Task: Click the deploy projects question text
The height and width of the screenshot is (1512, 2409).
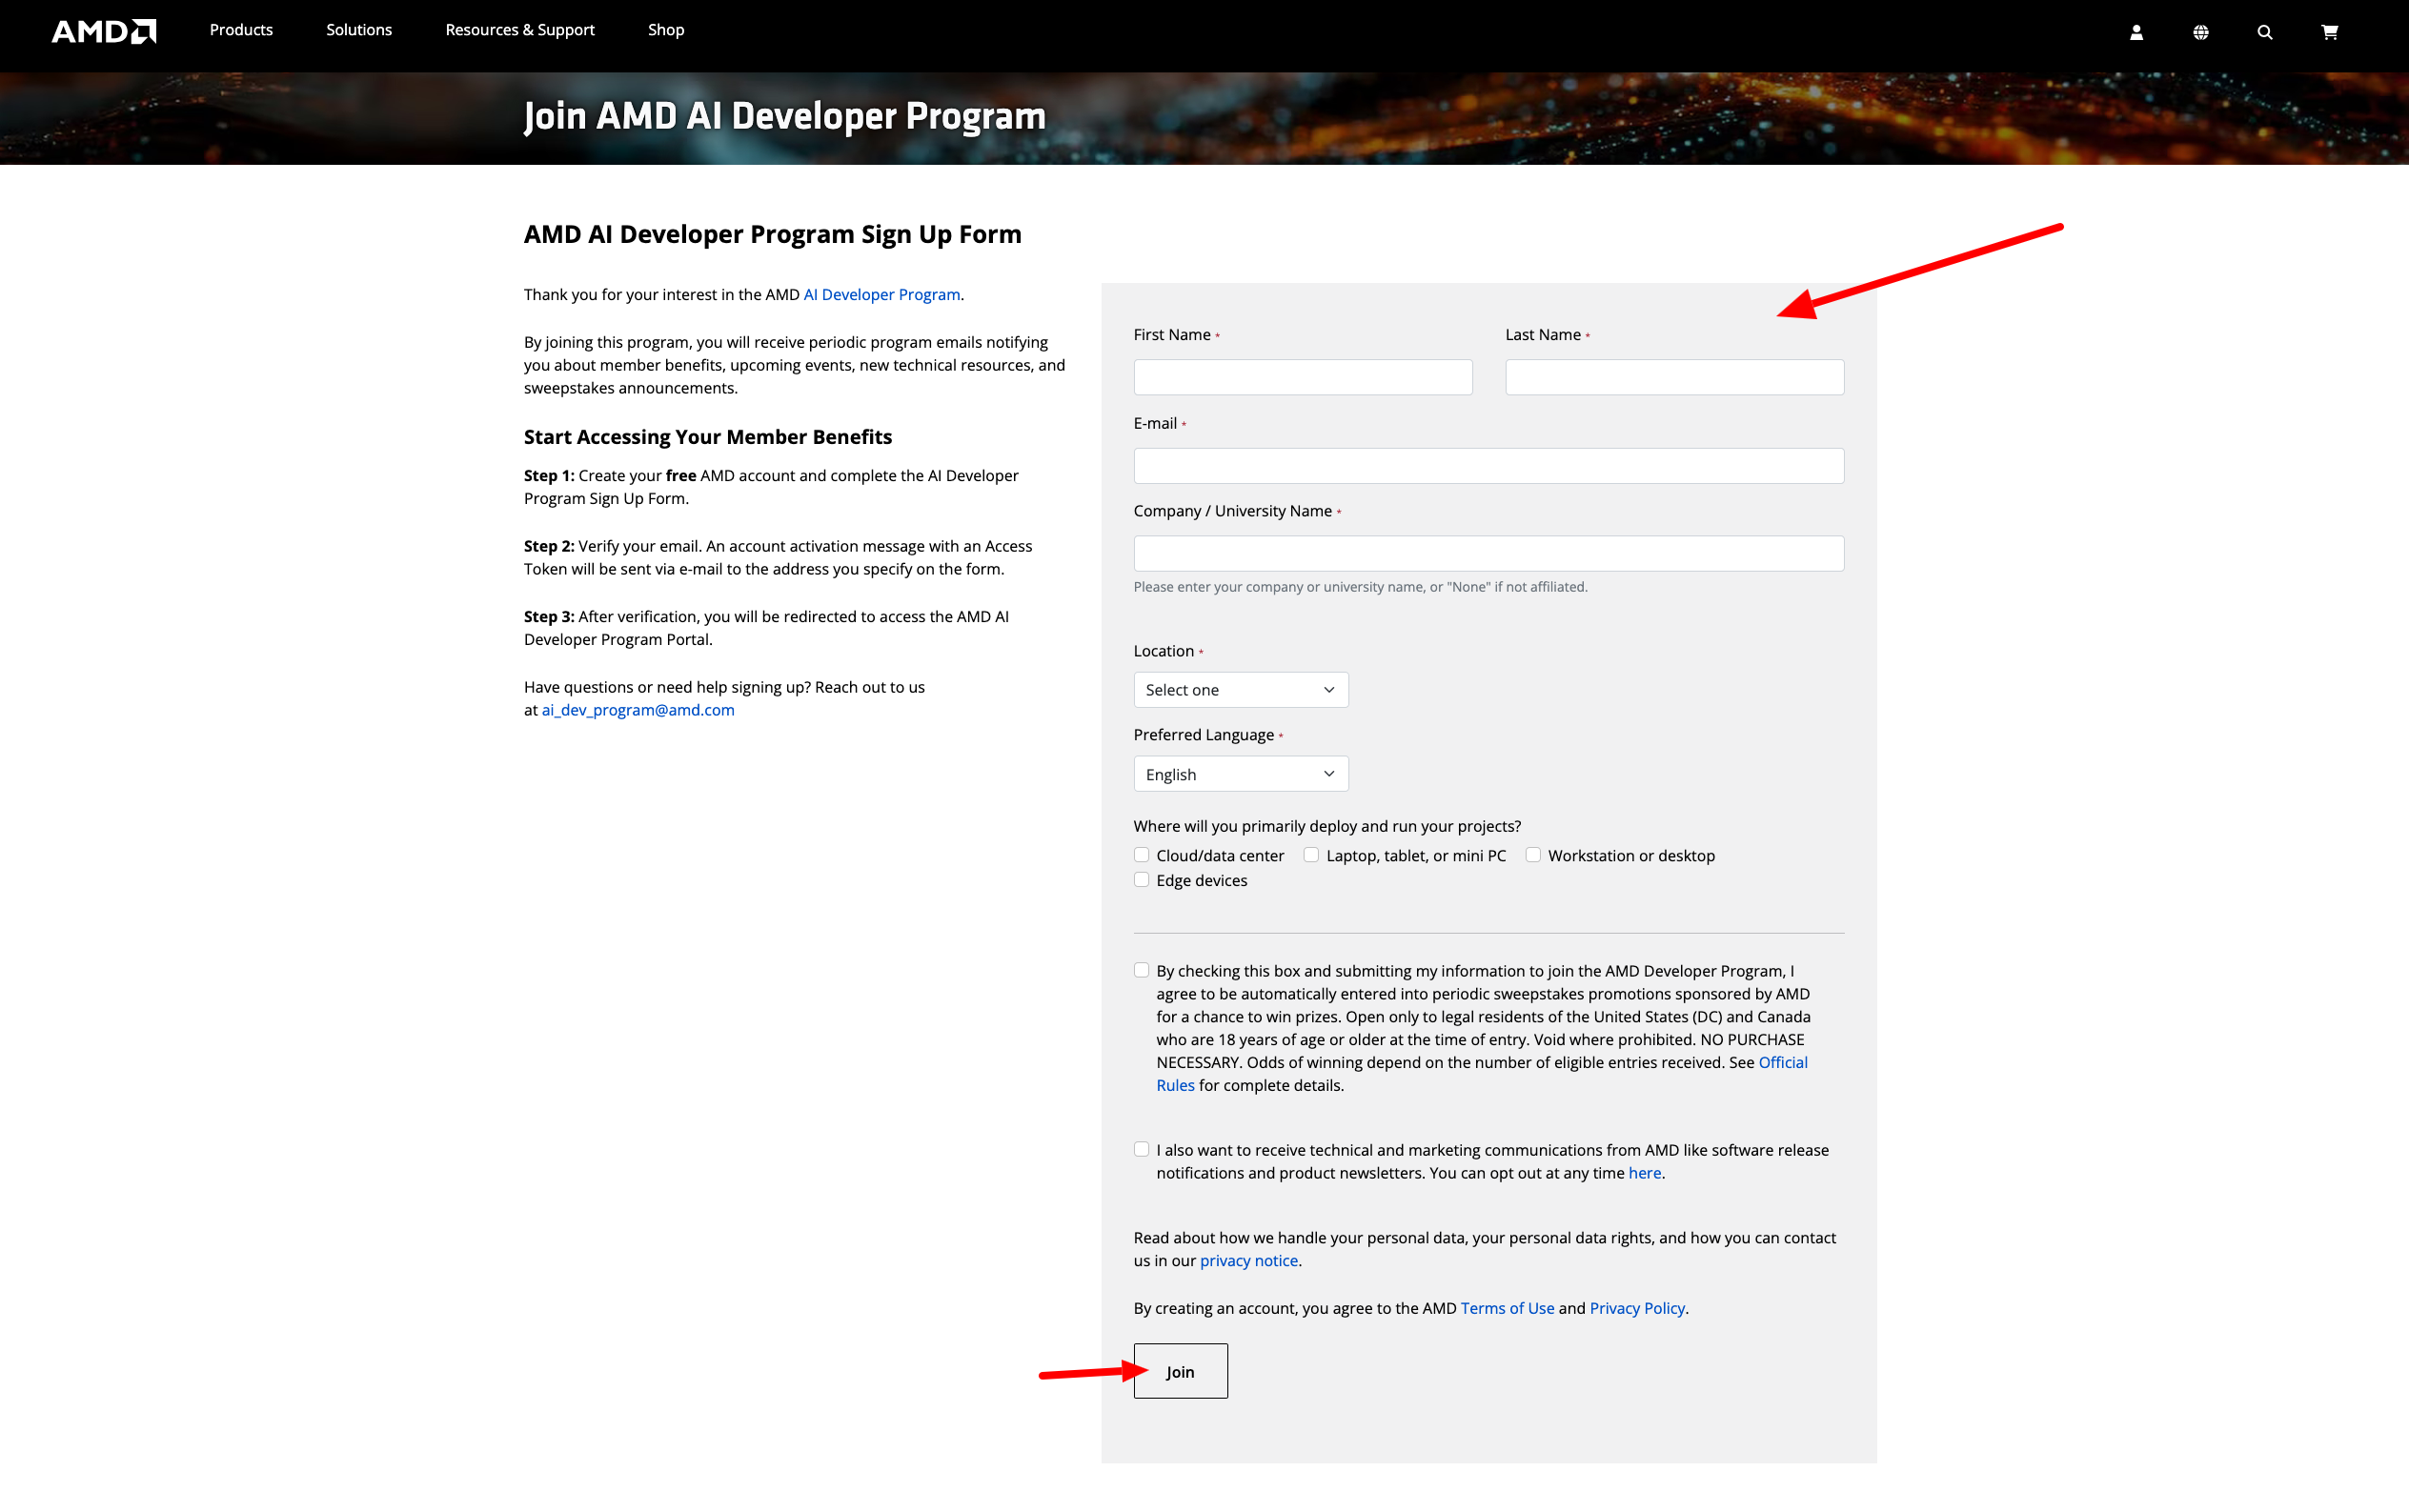Action: click(1327, 826)
